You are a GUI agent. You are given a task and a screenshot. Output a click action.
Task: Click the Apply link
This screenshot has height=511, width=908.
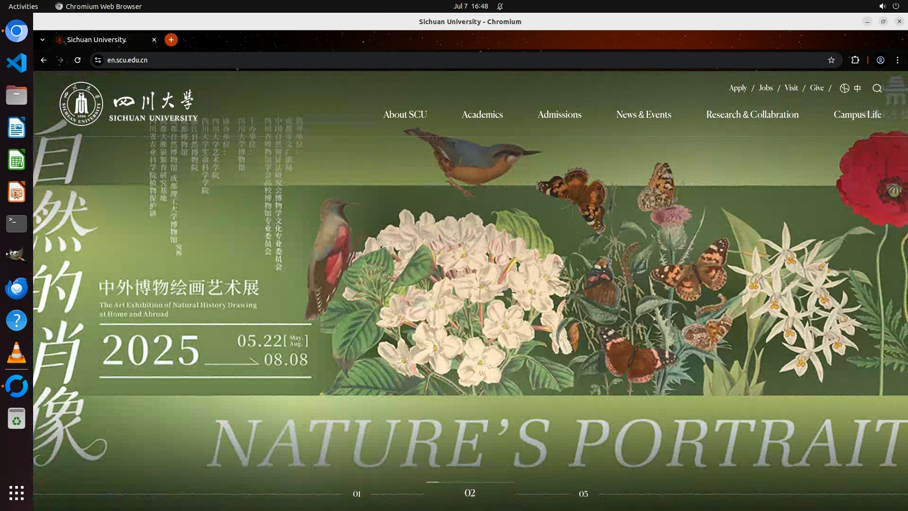click(x=737, y=88)
